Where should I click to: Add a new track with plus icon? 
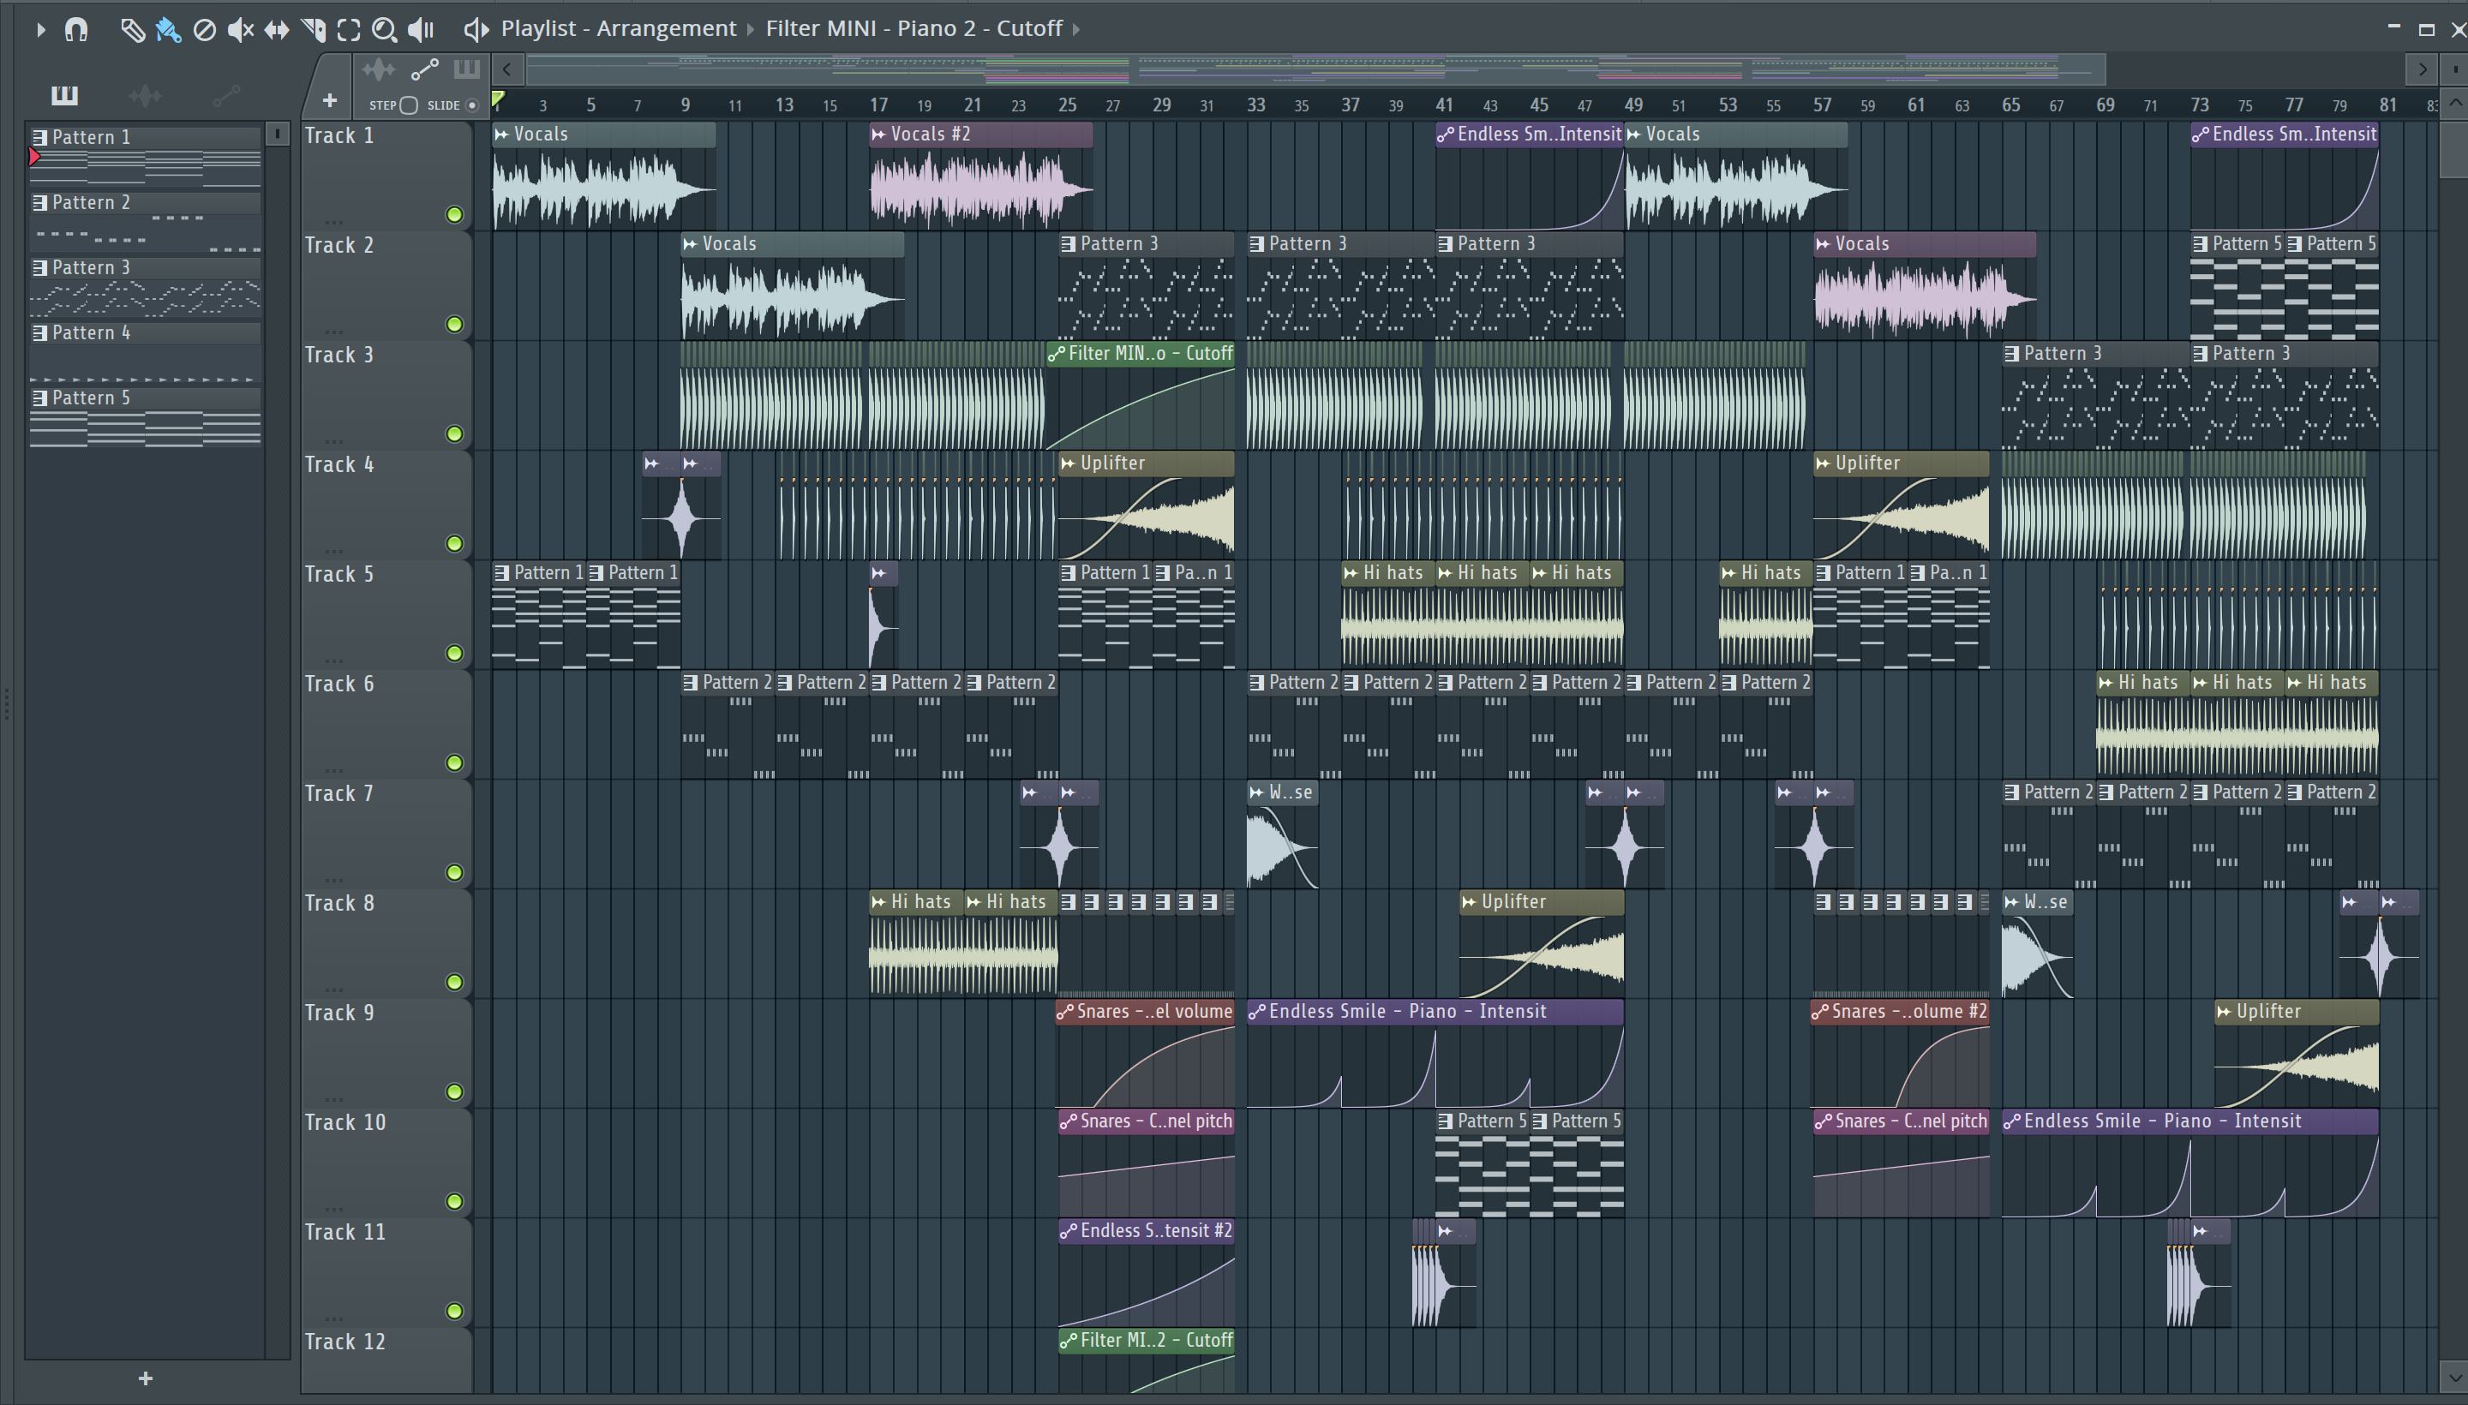[x=329, y=100]
